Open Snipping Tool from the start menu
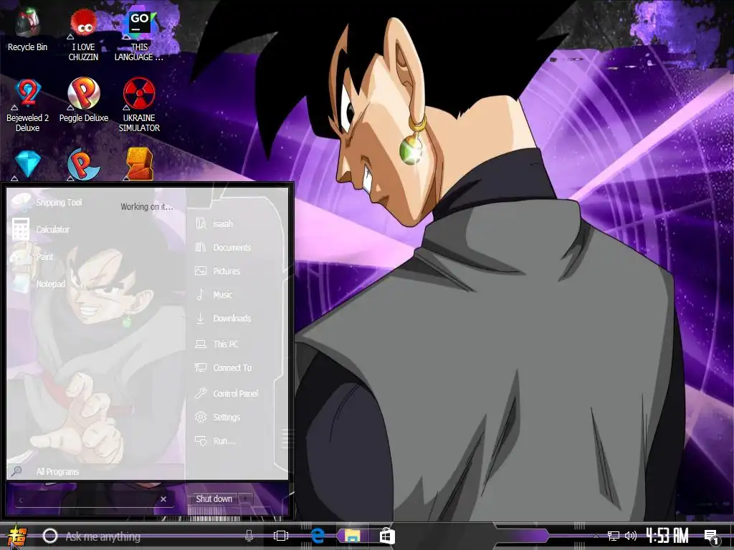The height and width of the screenshot is (550, 734). point(59,203)
